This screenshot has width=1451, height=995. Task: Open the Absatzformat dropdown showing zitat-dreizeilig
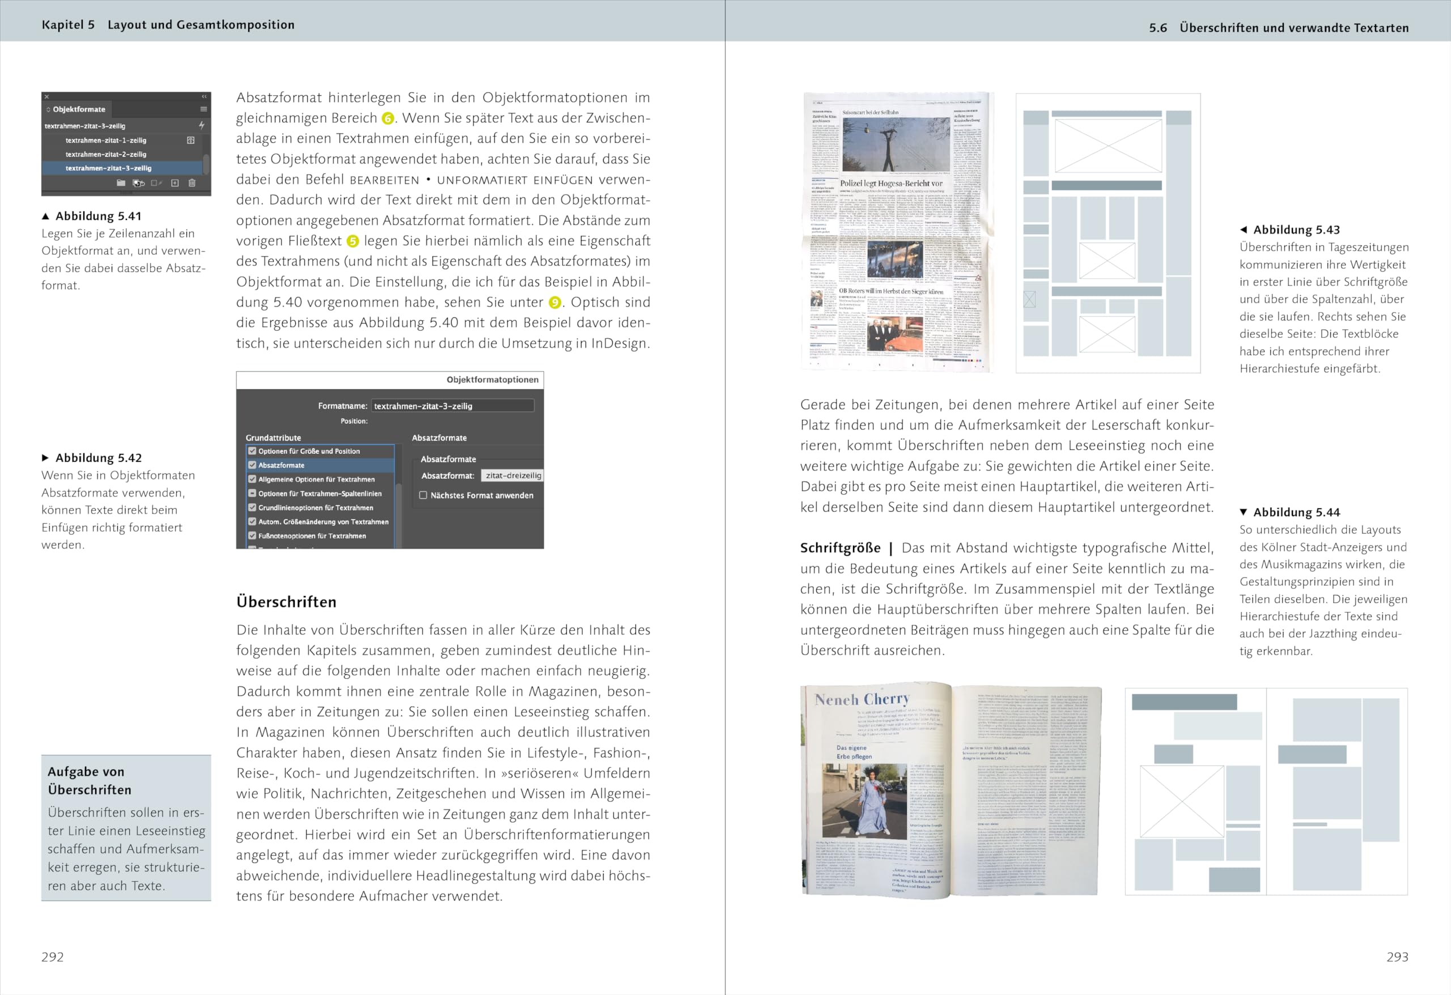click(512, 475)
